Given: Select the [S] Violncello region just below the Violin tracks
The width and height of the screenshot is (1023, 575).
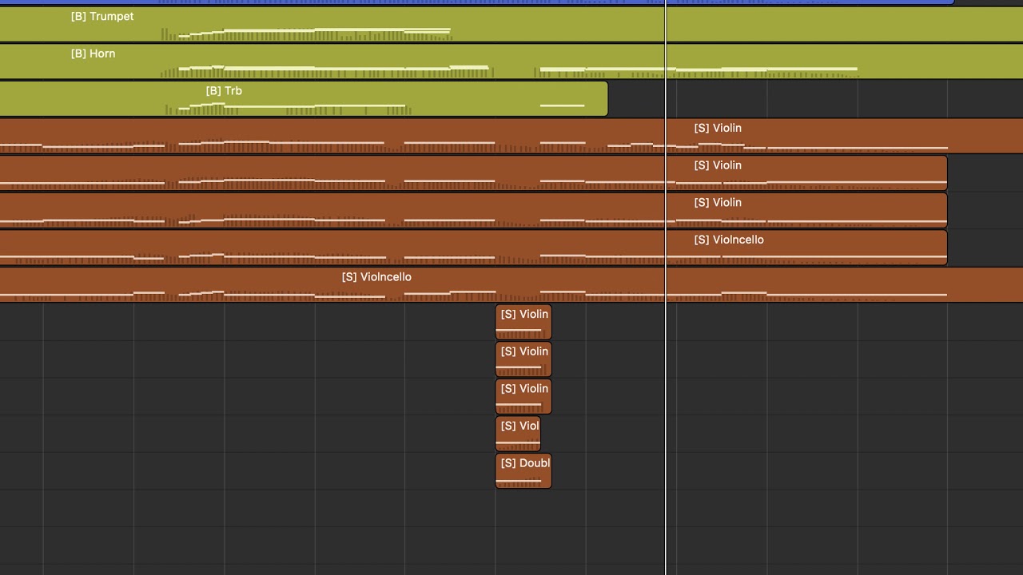Looking at the screenshot, I should pyautogui.click(x=473, y=248).
